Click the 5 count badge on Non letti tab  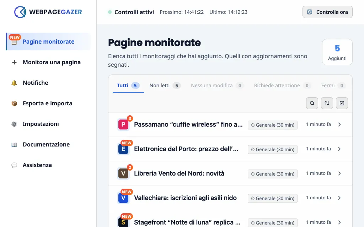(176, 86)
